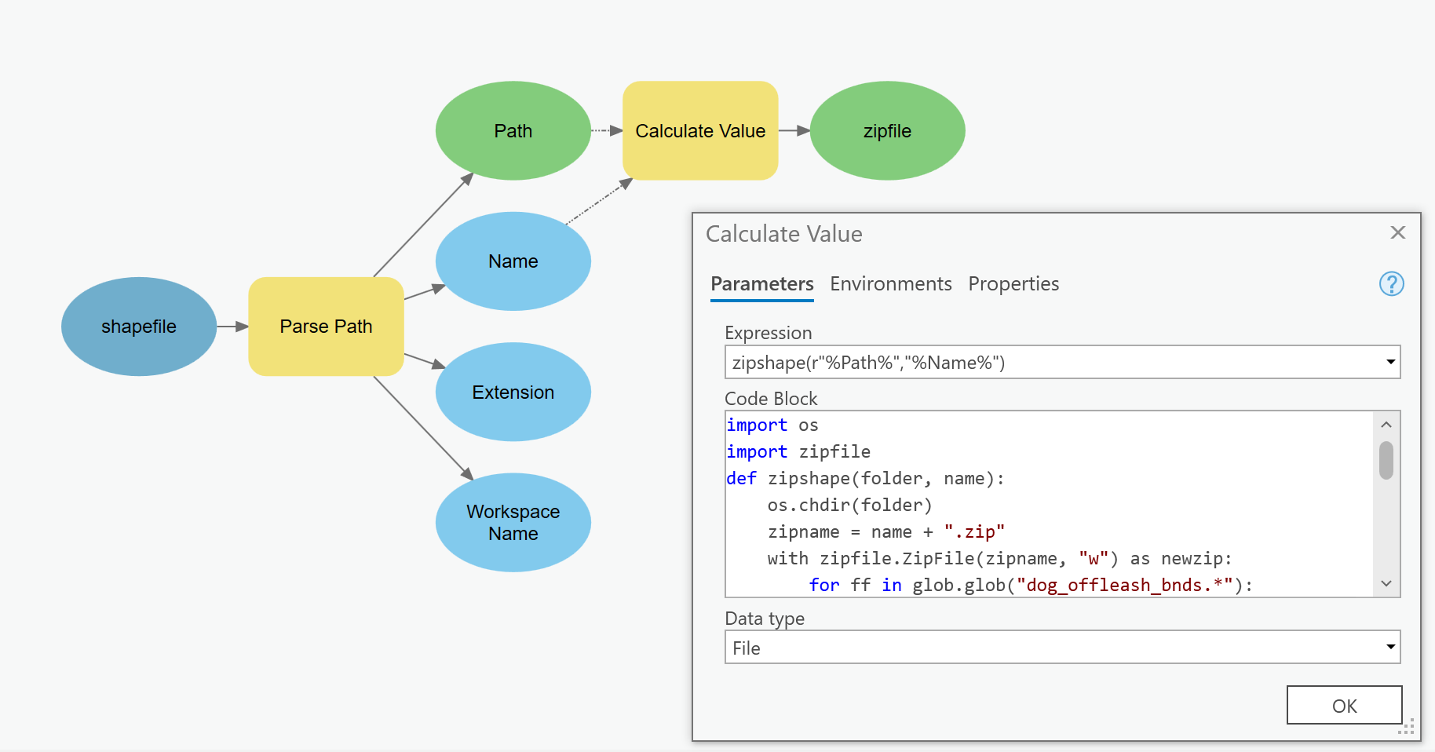
Task: Open the Data type dropdown
Action: coord(1389,647)
